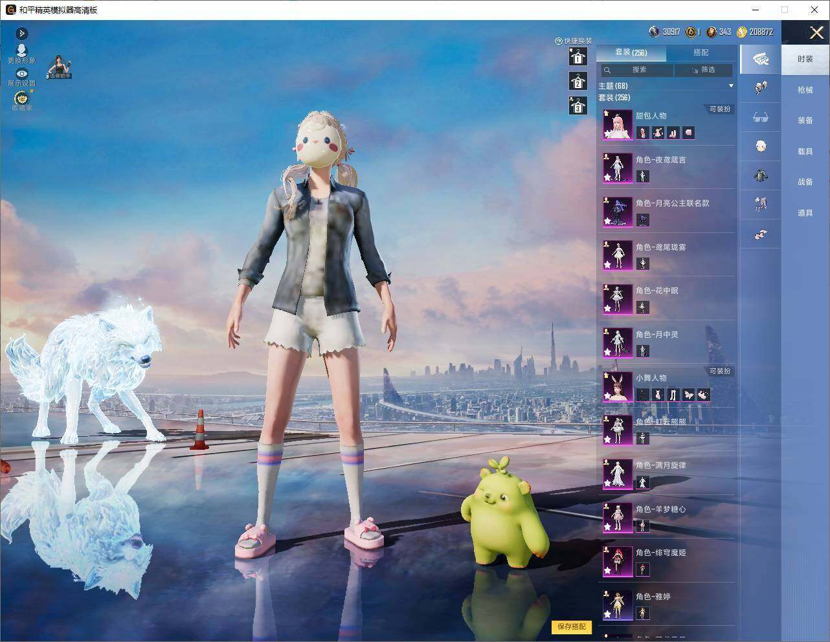Open the 时装 fashion tab
This screenshot has width=830, height=642.
805,60
